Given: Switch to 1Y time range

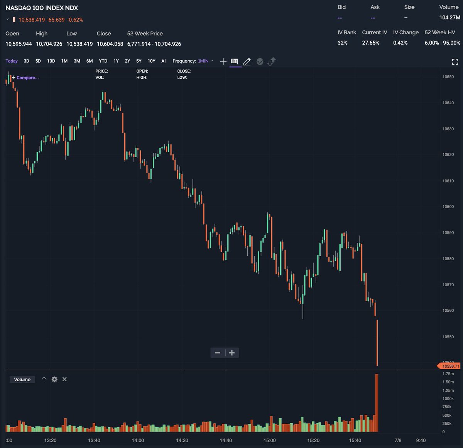Looking at the screenshot, I should (x=116, y=61).
